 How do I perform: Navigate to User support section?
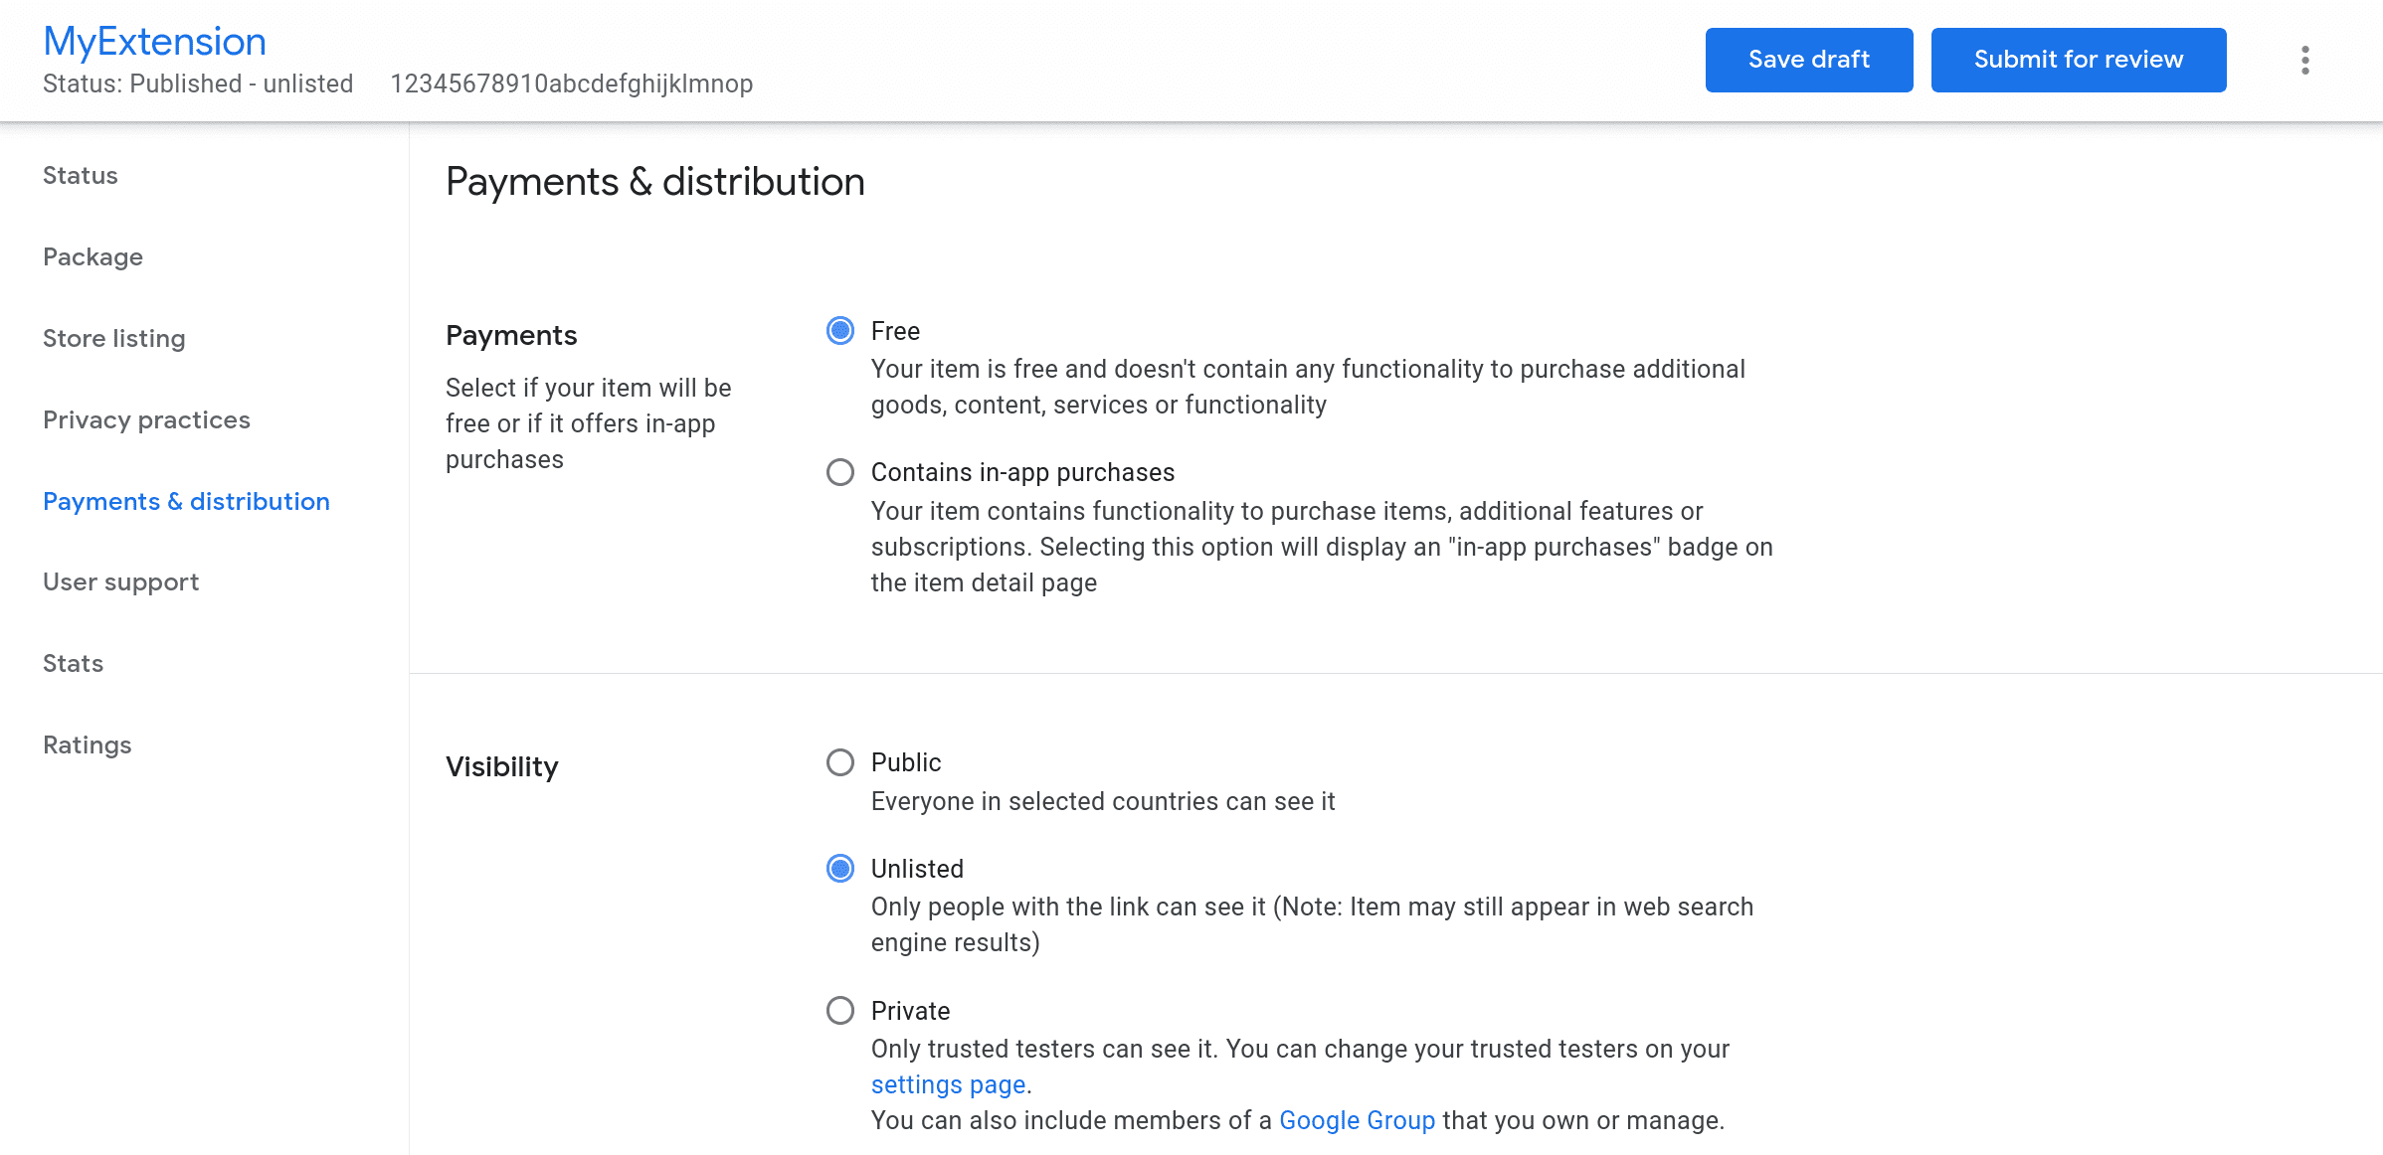121,582
